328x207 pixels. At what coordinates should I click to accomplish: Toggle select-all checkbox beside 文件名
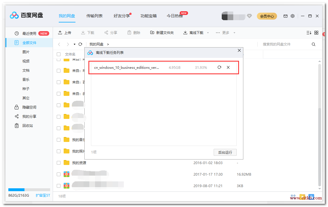[x=58, y=54]
